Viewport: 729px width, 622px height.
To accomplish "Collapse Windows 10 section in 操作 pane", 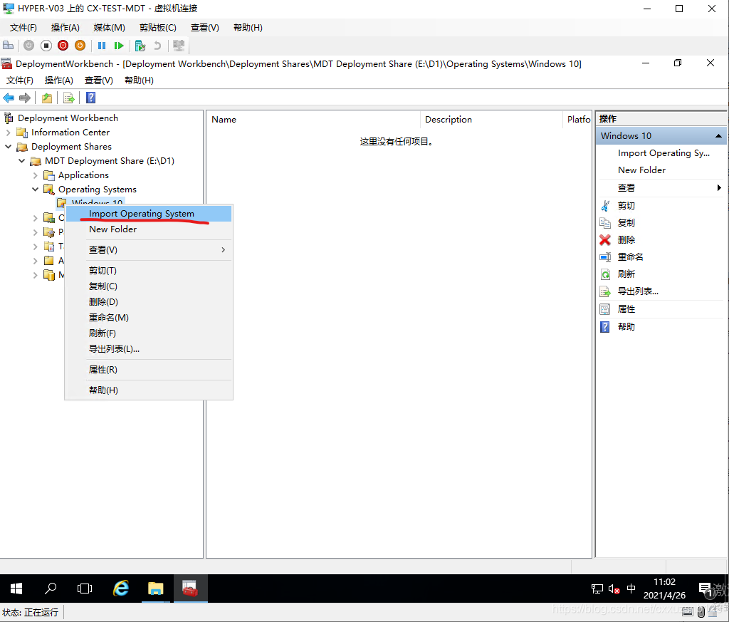I will 718,136.
